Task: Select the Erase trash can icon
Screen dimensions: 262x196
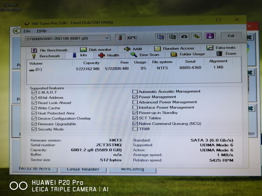Action: click(219, 54)
